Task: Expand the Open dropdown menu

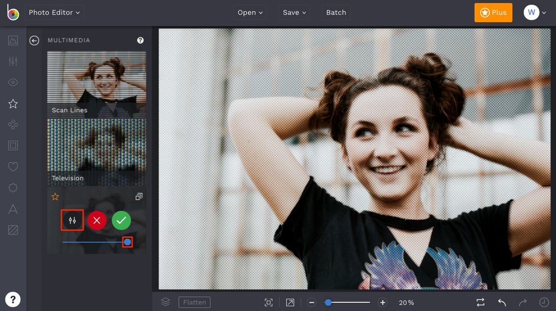Action: pos(250,12)
